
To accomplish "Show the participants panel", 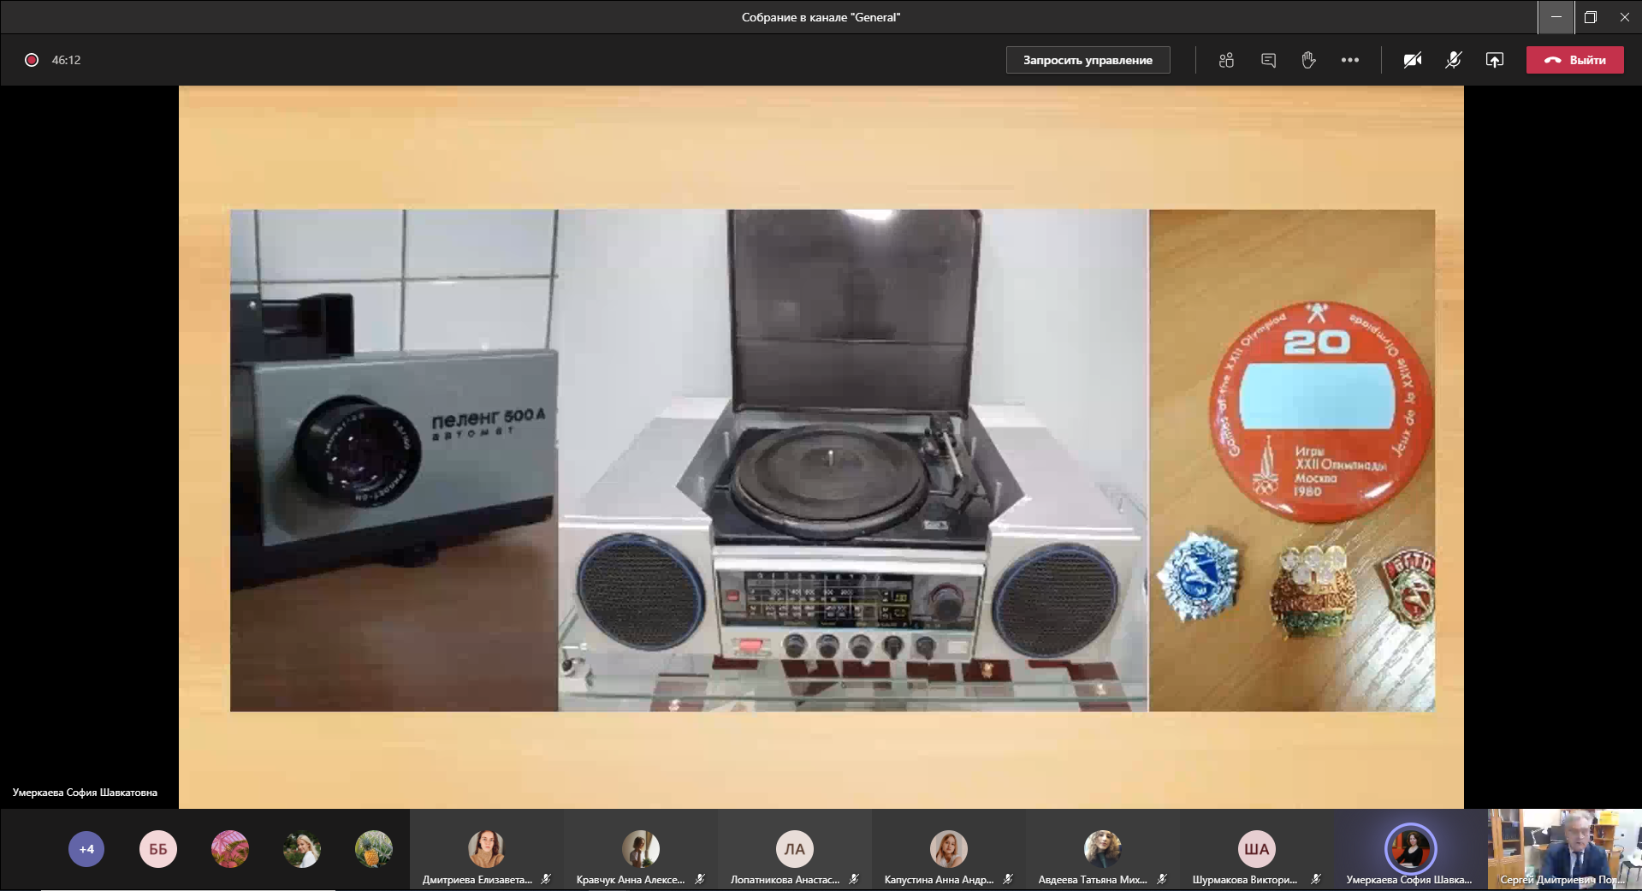I will 1226,60.
